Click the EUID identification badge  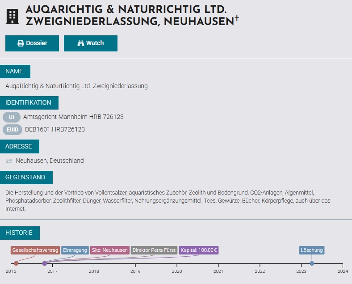tap(12, 130)
